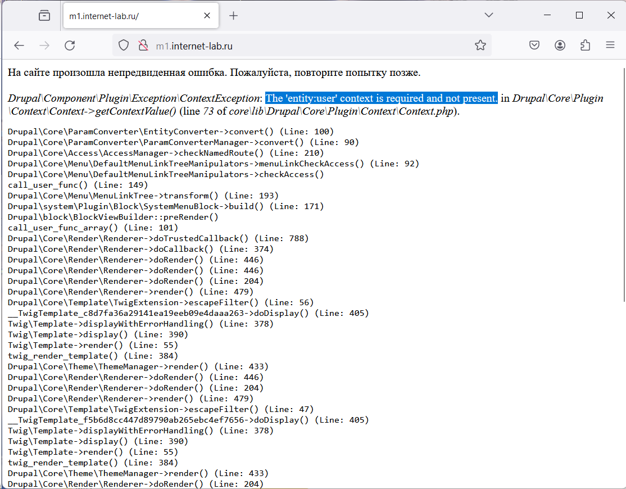Viewport: 626px width, 489px height.
Task: Open Firefox account menu
Action: point(560,45)
